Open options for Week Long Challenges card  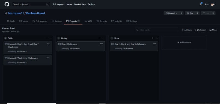pos(48,58)
